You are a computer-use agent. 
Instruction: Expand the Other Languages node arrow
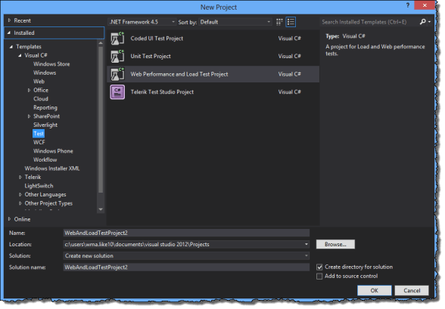[x=20, y=195]
